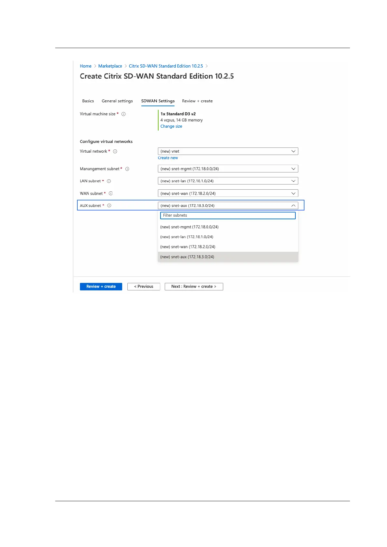The height and width of the screenshot is (547, 387).
Task: Click info icon beside Manangement subnet
Action: (x=127, y=169)
